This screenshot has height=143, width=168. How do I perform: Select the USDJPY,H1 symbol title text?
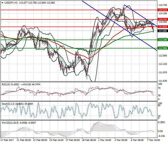pyautogui.click(x=11, y=3)
